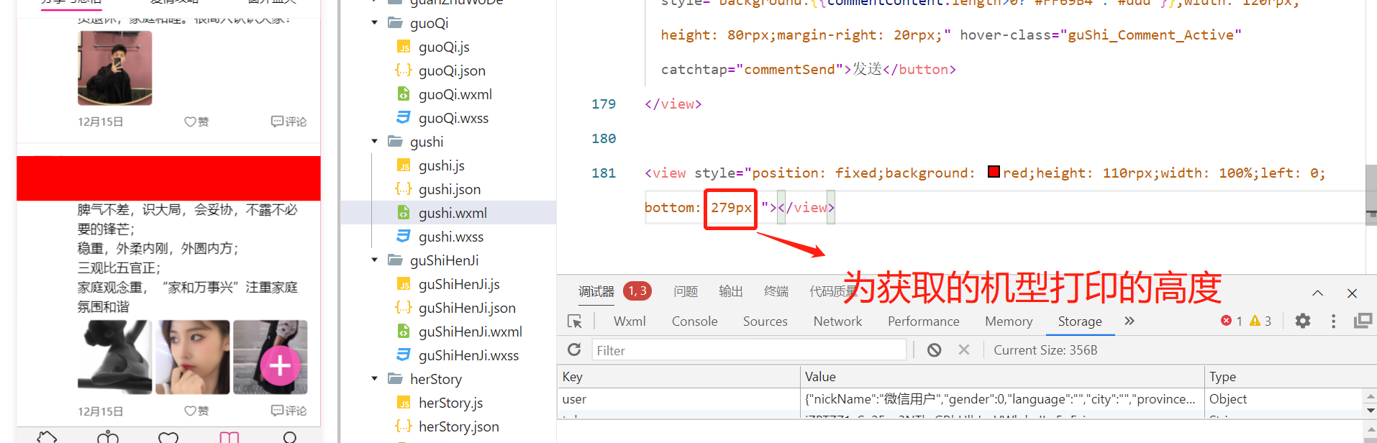Image resolution: width=1377 pixels, height=443 pixels.
Task: Collapse the guShiHenJi folder
Action: (x=374, y=260)
